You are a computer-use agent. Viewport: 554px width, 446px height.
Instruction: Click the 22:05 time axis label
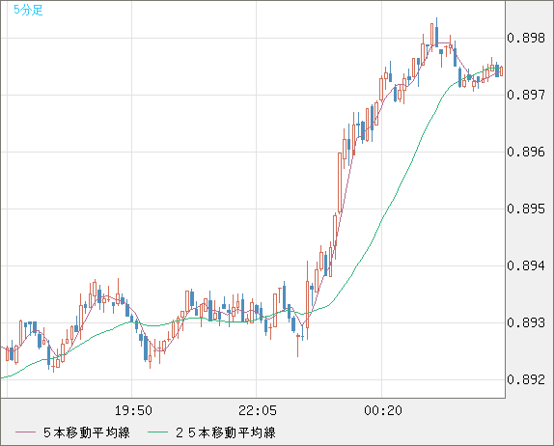click(258, 410)
